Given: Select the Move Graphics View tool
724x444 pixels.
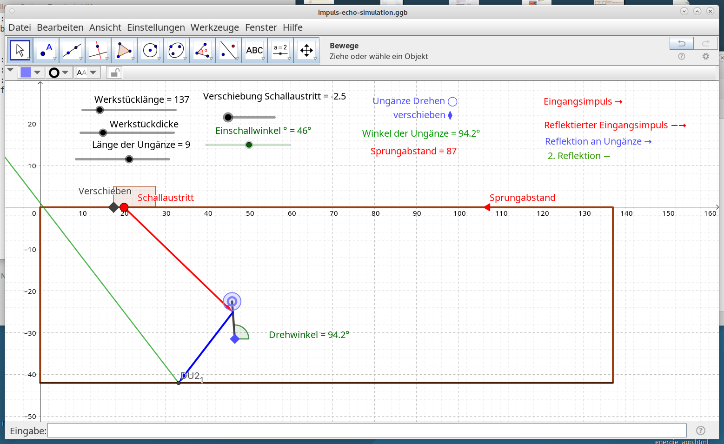Looking at the screenshot, I should 306,50.
